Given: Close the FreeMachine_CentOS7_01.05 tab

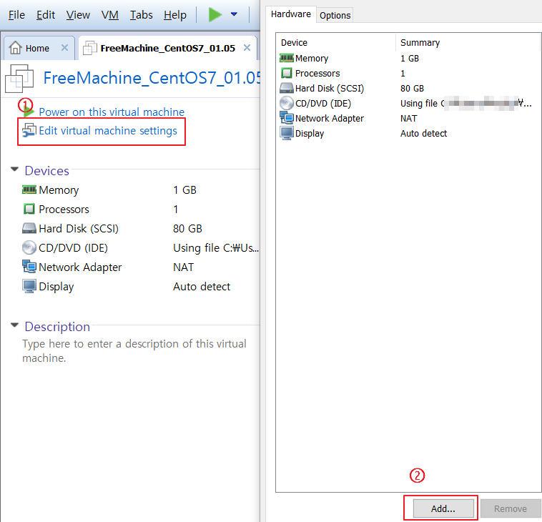Looking at the screenshot, I should (x=247, y=48).
